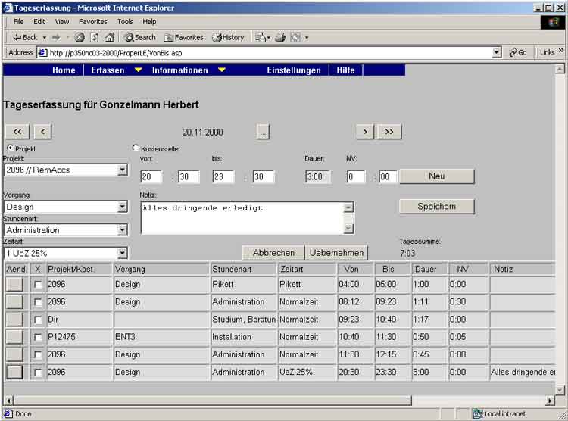568x421 pixels.
Task: Click the edit button of UeZ 25% row
Action: pos(14,372)
